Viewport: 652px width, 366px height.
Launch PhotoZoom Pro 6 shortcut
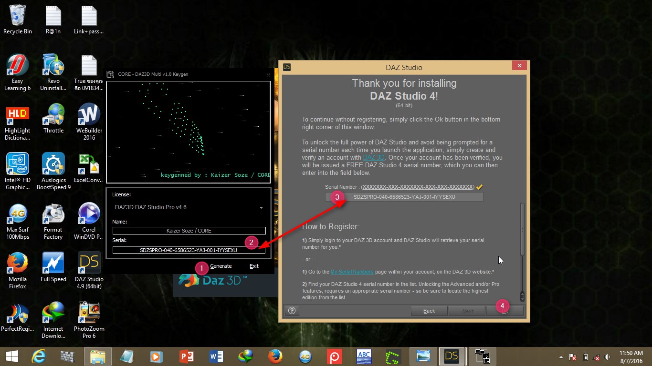(x=89, y=320)
